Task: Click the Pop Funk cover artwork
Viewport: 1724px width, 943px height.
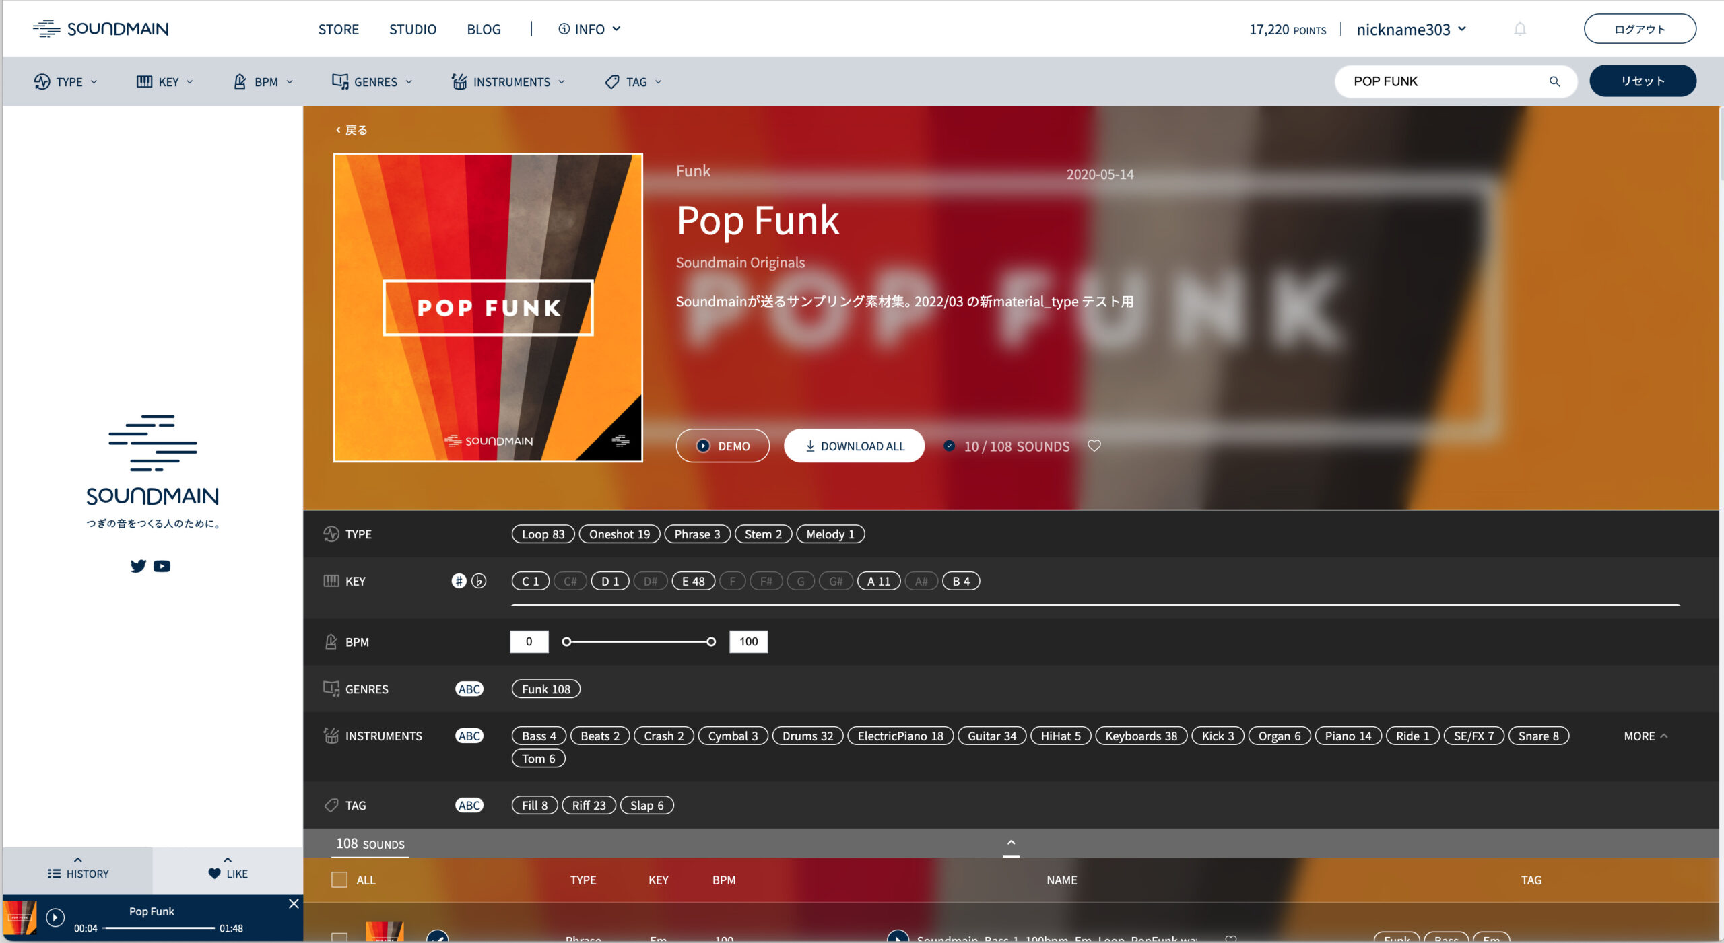Action: pyautogui.click(x=488, y=308)
